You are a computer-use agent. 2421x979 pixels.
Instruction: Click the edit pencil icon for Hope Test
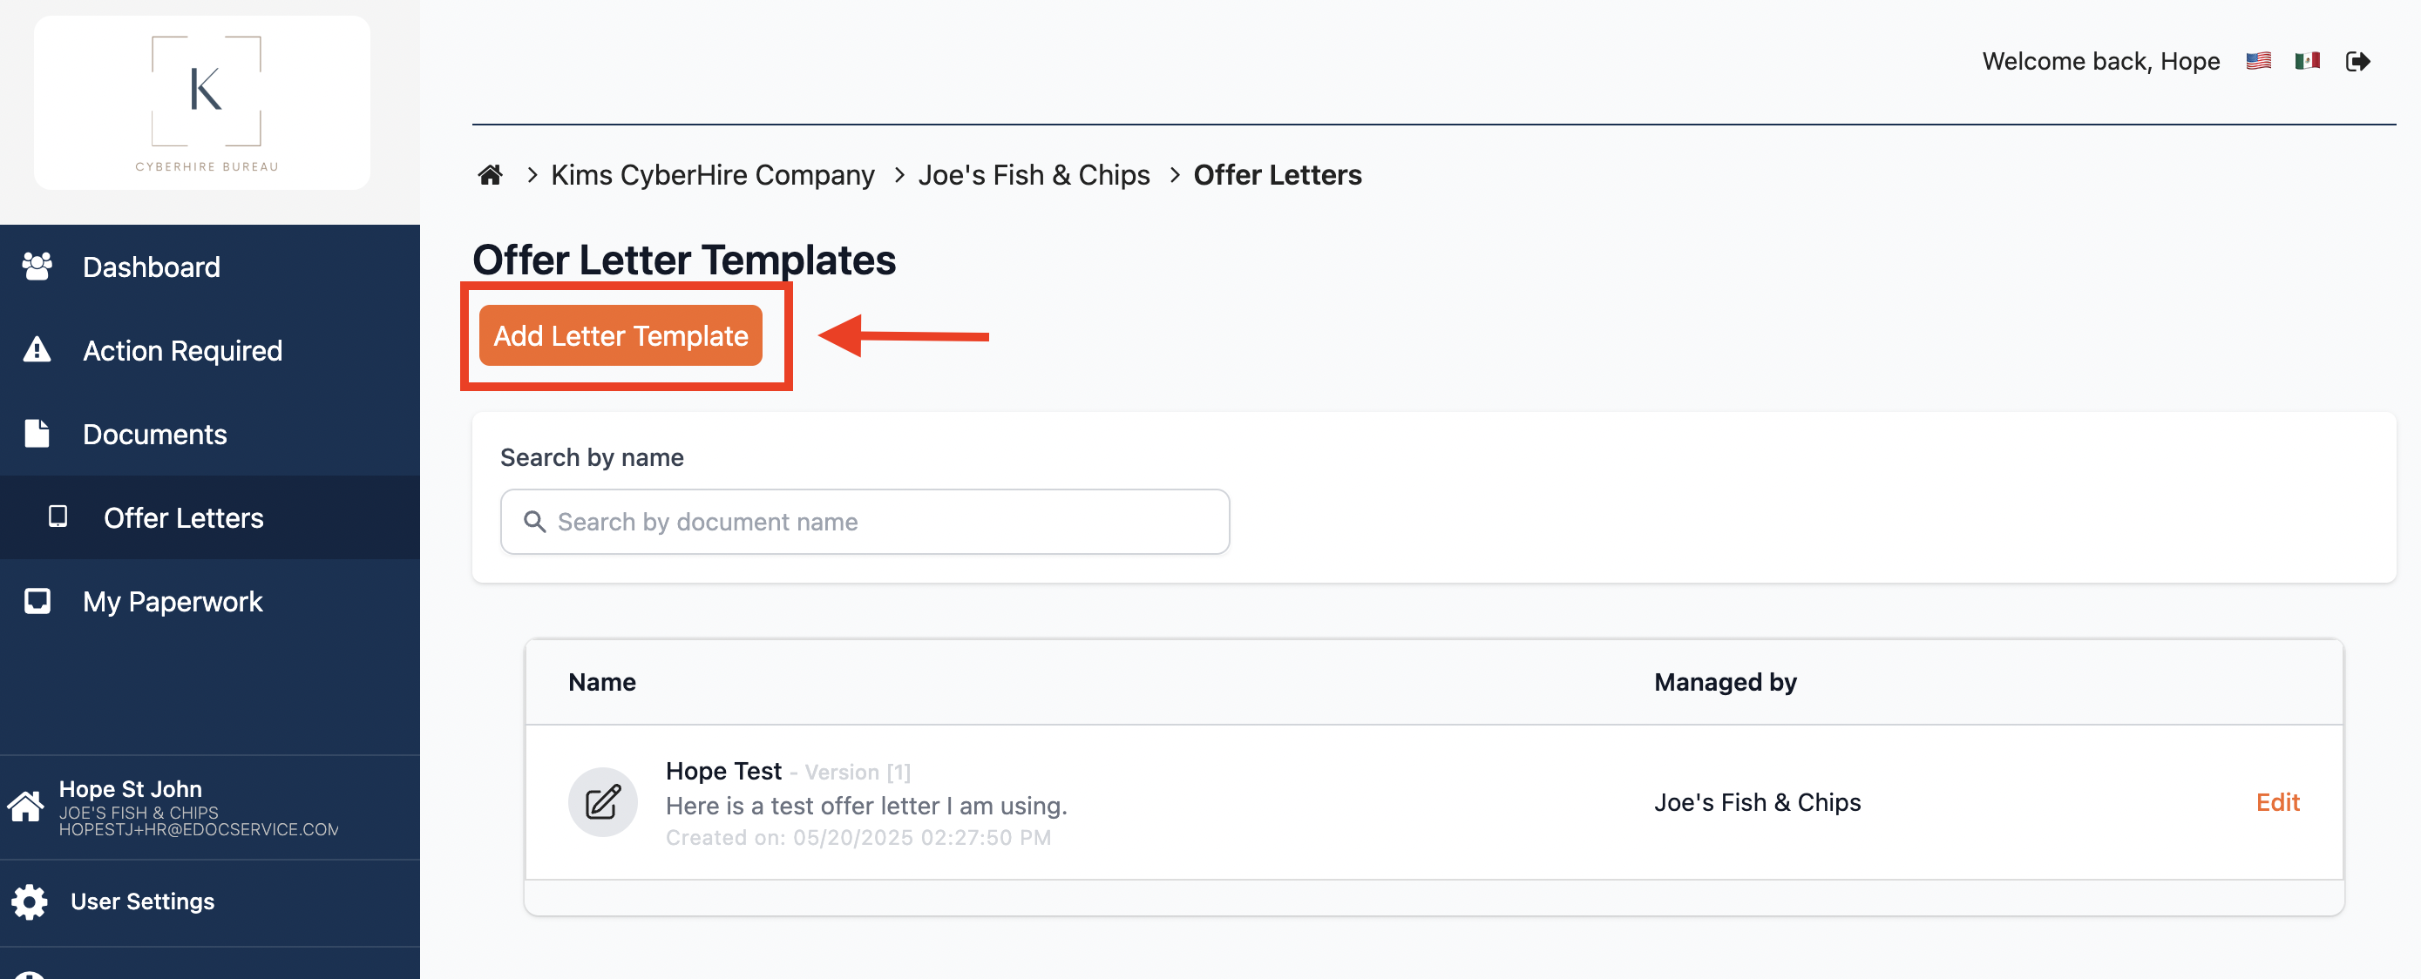(602, 802)
